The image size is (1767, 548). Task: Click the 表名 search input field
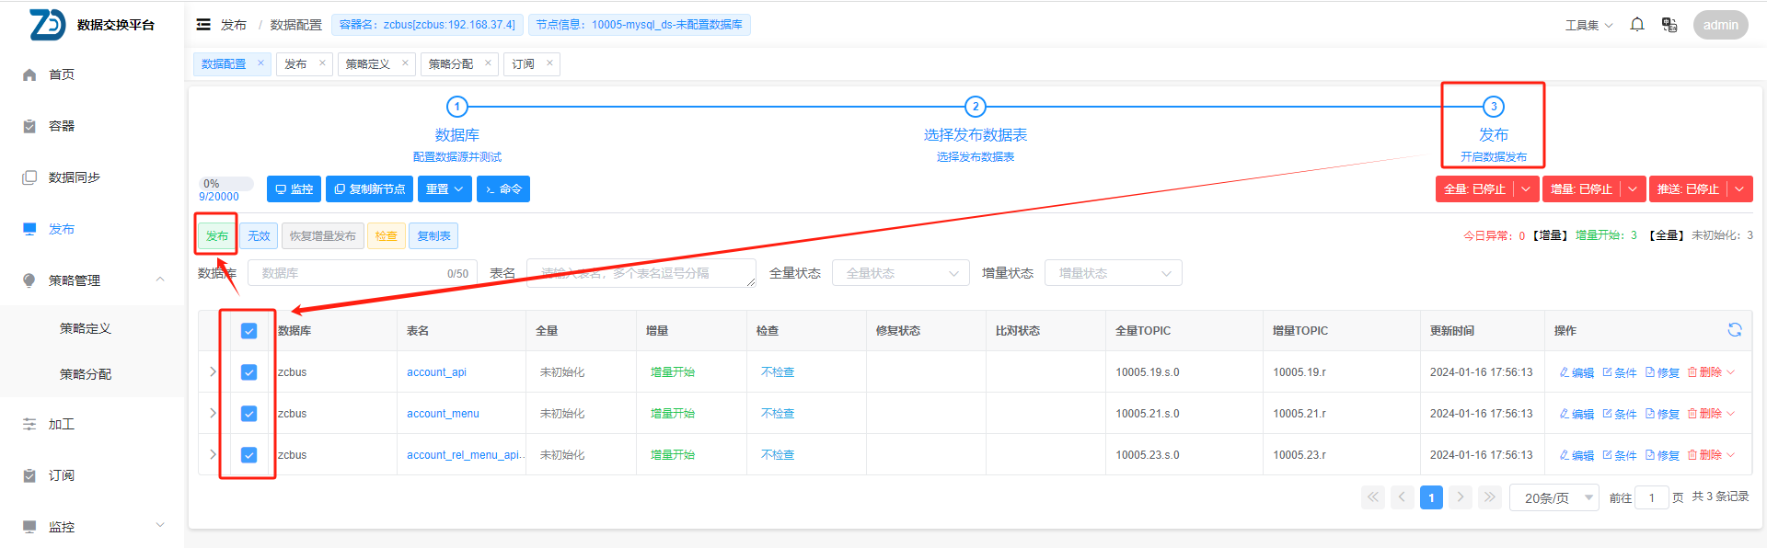click(x=641, y=273)
